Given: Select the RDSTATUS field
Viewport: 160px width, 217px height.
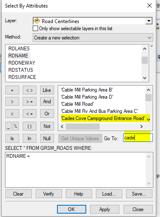Looking at the screenshot, I should pos(21,70).
